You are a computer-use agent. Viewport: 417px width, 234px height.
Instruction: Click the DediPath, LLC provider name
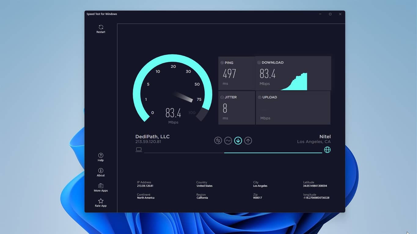152,136
